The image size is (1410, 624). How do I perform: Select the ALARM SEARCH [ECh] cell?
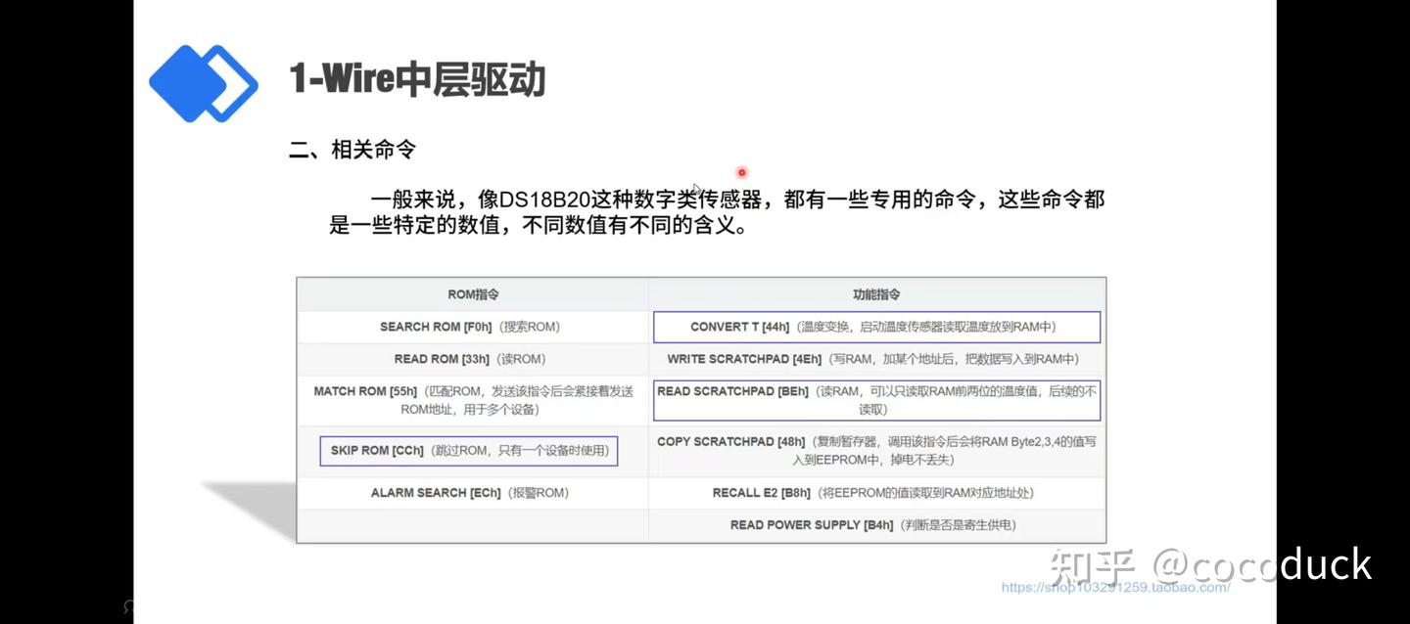tap(473, 493)
